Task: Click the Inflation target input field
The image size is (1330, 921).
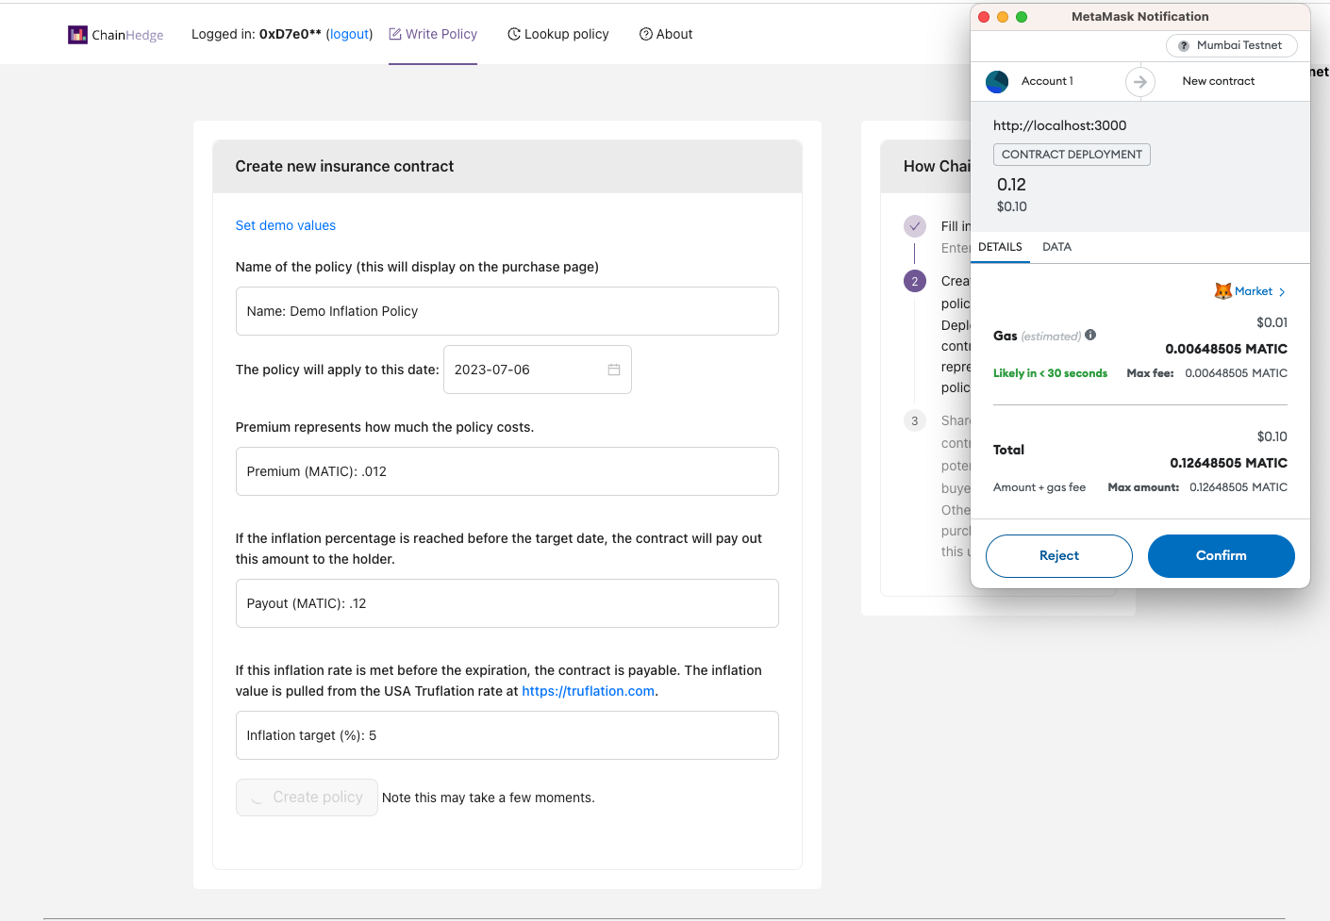Action: (x=507, y=735)
